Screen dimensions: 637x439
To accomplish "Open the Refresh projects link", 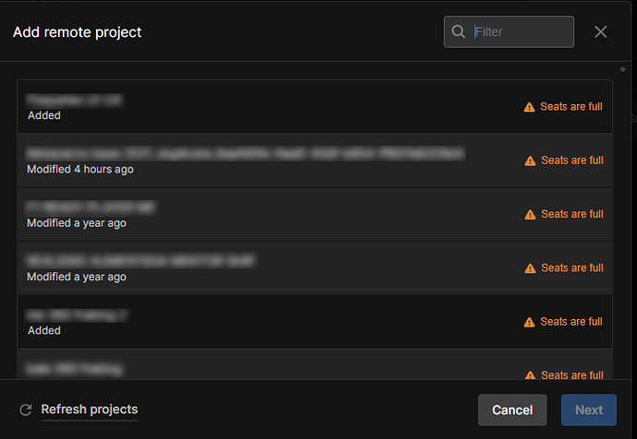I will click(90, 409).
